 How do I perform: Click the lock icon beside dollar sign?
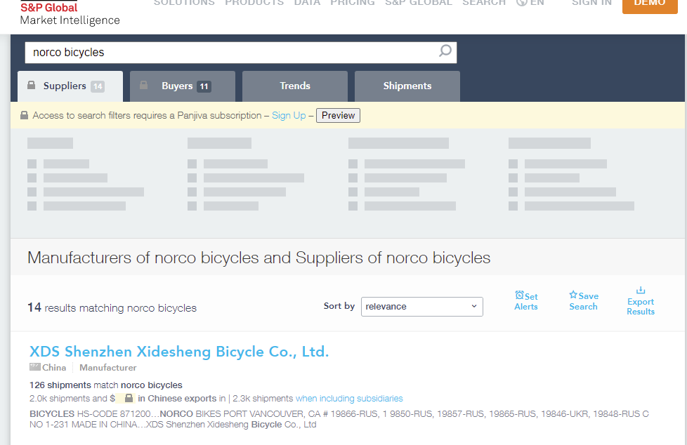129,398
